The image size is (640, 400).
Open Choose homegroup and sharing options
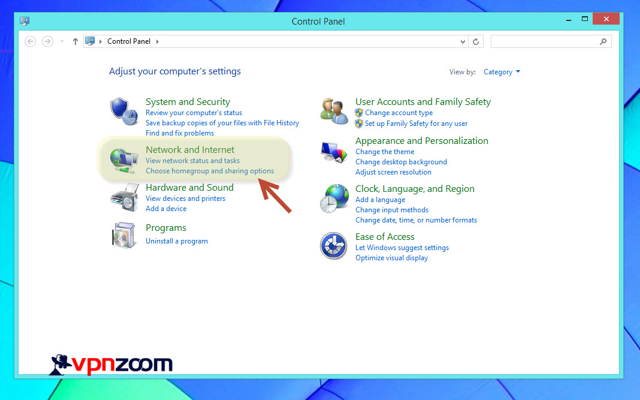tap(210, 171)
